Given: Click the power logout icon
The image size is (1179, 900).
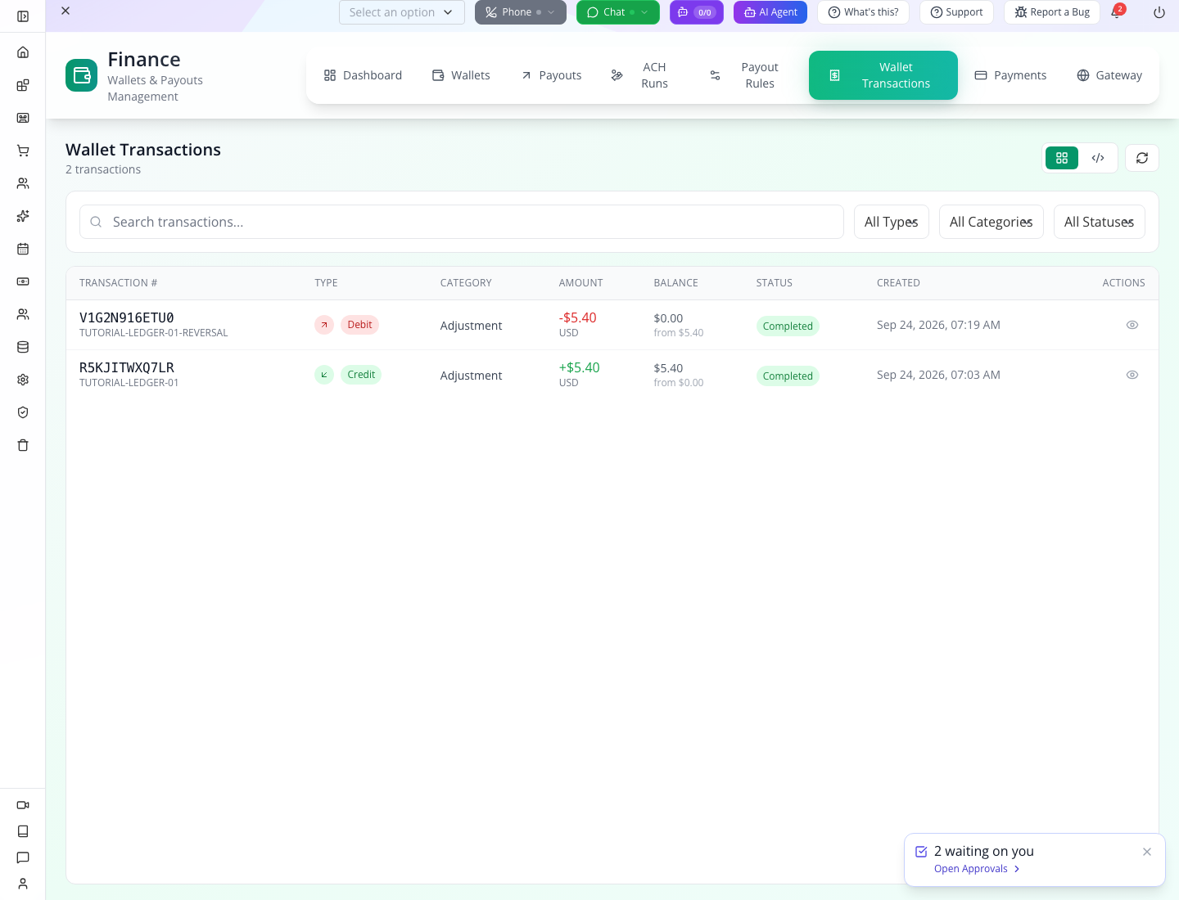Looking at the screenshot, I should point(1159,12).
